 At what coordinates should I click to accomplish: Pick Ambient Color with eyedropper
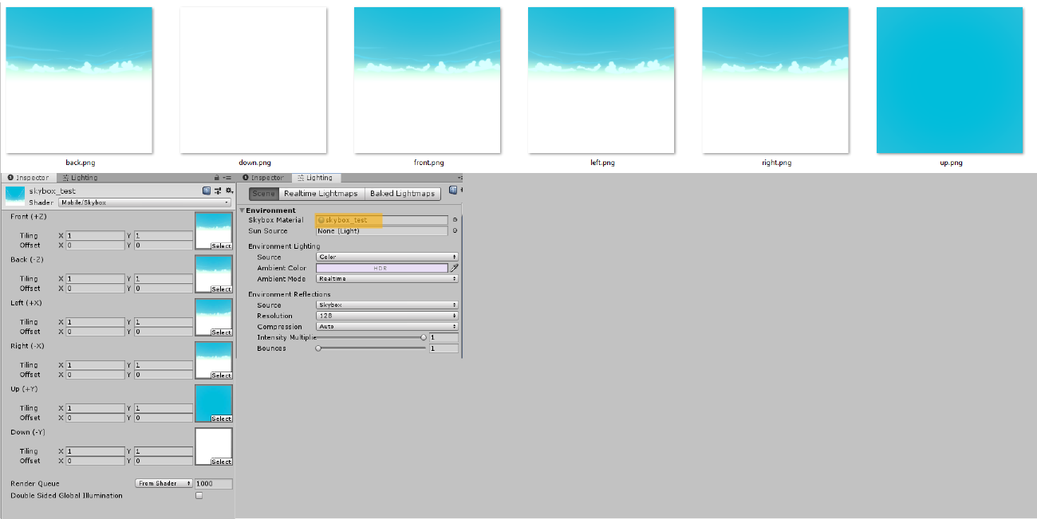coord(455,269)
